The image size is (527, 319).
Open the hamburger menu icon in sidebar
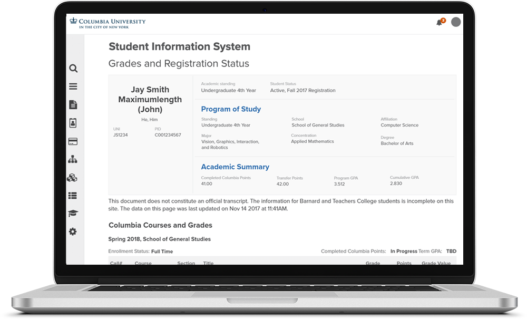[73, 86]
